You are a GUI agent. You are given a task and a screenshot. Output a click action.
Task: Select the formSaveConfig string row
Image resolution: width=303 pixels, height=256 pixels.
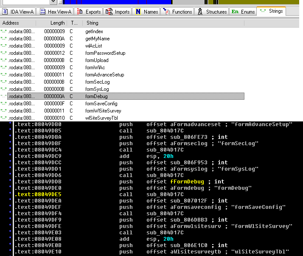tap(122, 104)
